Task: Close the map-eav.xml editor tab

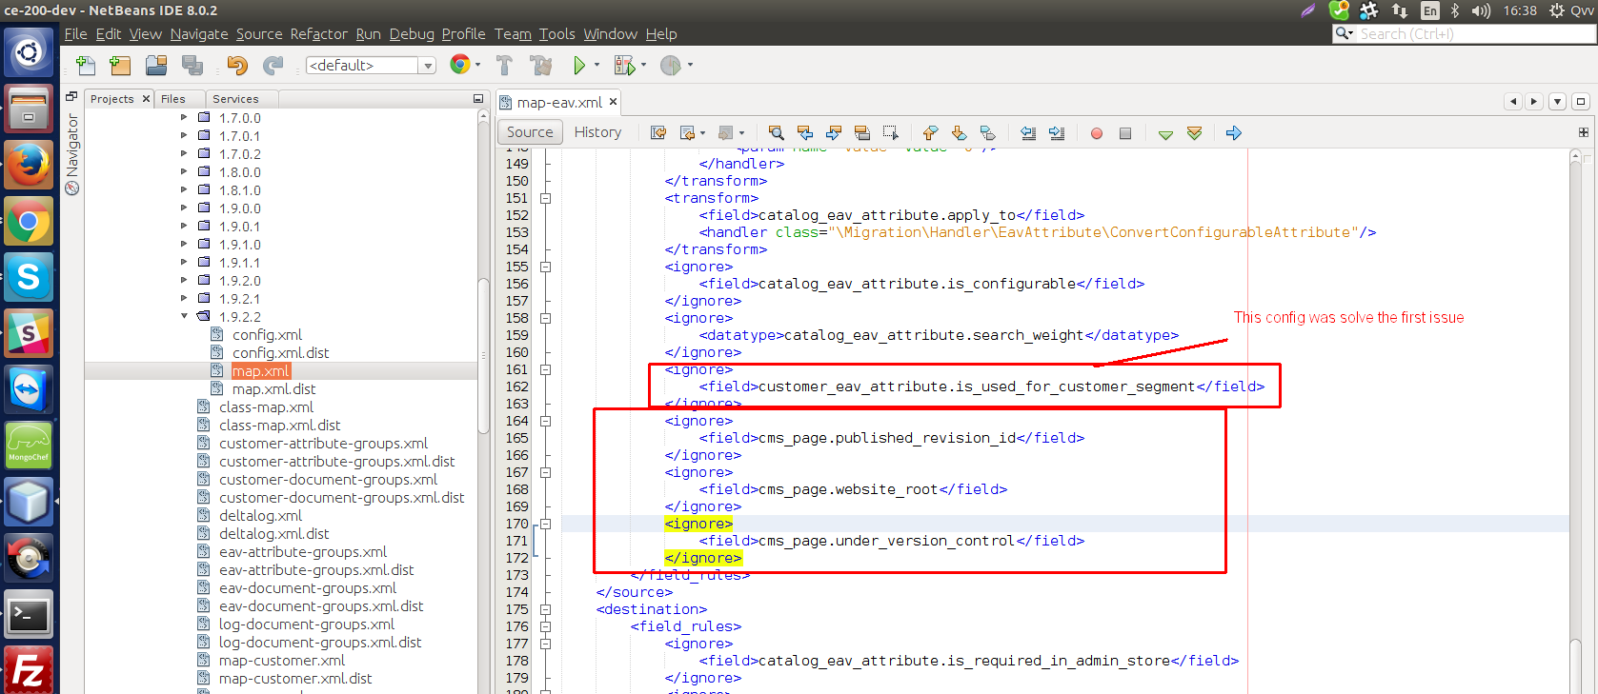Action: click(613, 102)
